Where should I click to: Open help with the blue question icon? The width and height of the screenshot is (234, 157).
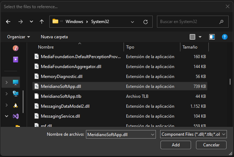(225, 37)
